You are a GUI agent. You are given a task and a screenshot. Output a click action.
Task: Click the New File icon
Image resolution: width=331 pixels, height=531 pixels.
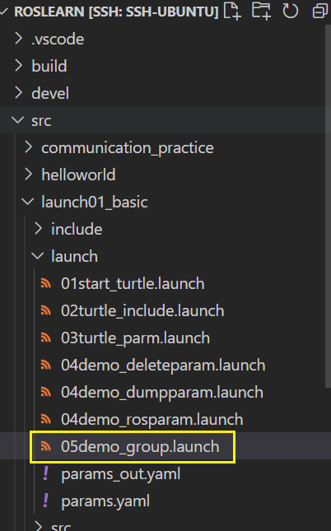232,11
